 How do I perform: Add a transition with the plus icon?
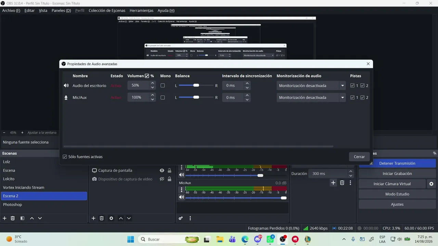(333, 183)
